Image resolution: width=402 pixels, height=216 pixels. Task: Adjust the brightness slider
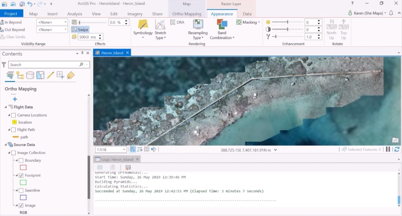pyautogui.click(x=287, y=22)
